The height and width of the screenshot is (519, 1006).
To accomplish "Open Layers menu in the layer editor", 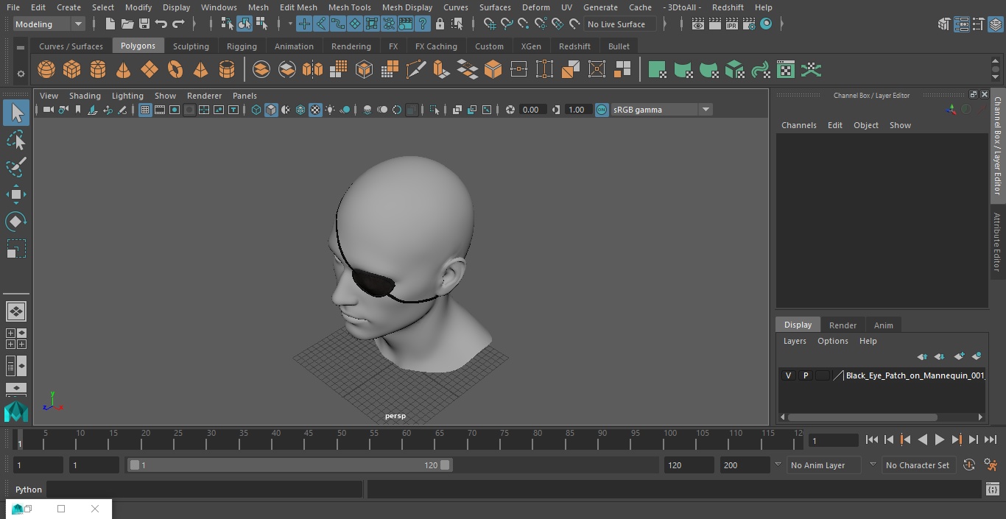I will coord(794,341).
